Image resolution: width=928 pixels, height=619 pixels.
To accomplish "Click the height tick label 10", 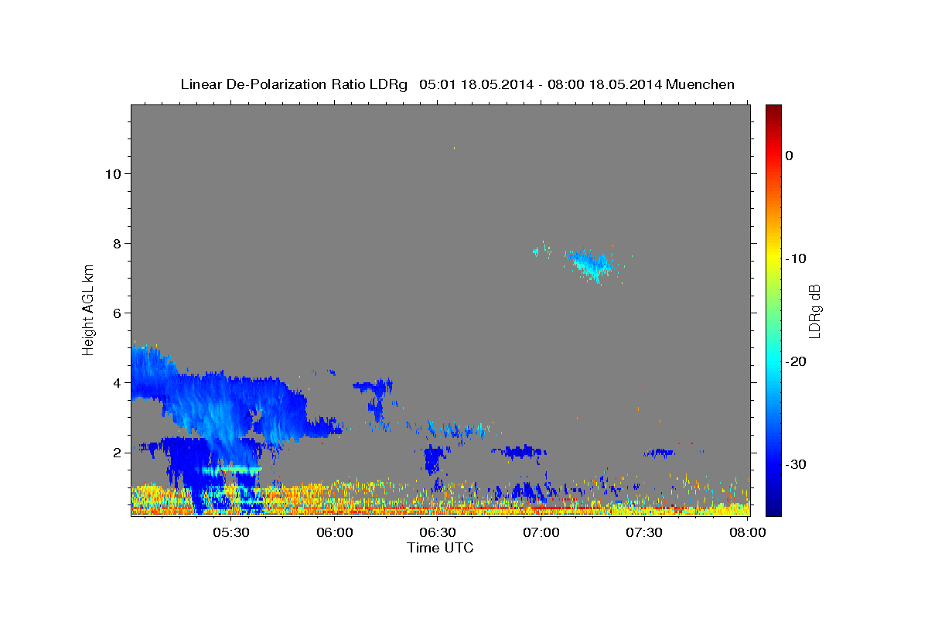I will [x=113, y=173].
